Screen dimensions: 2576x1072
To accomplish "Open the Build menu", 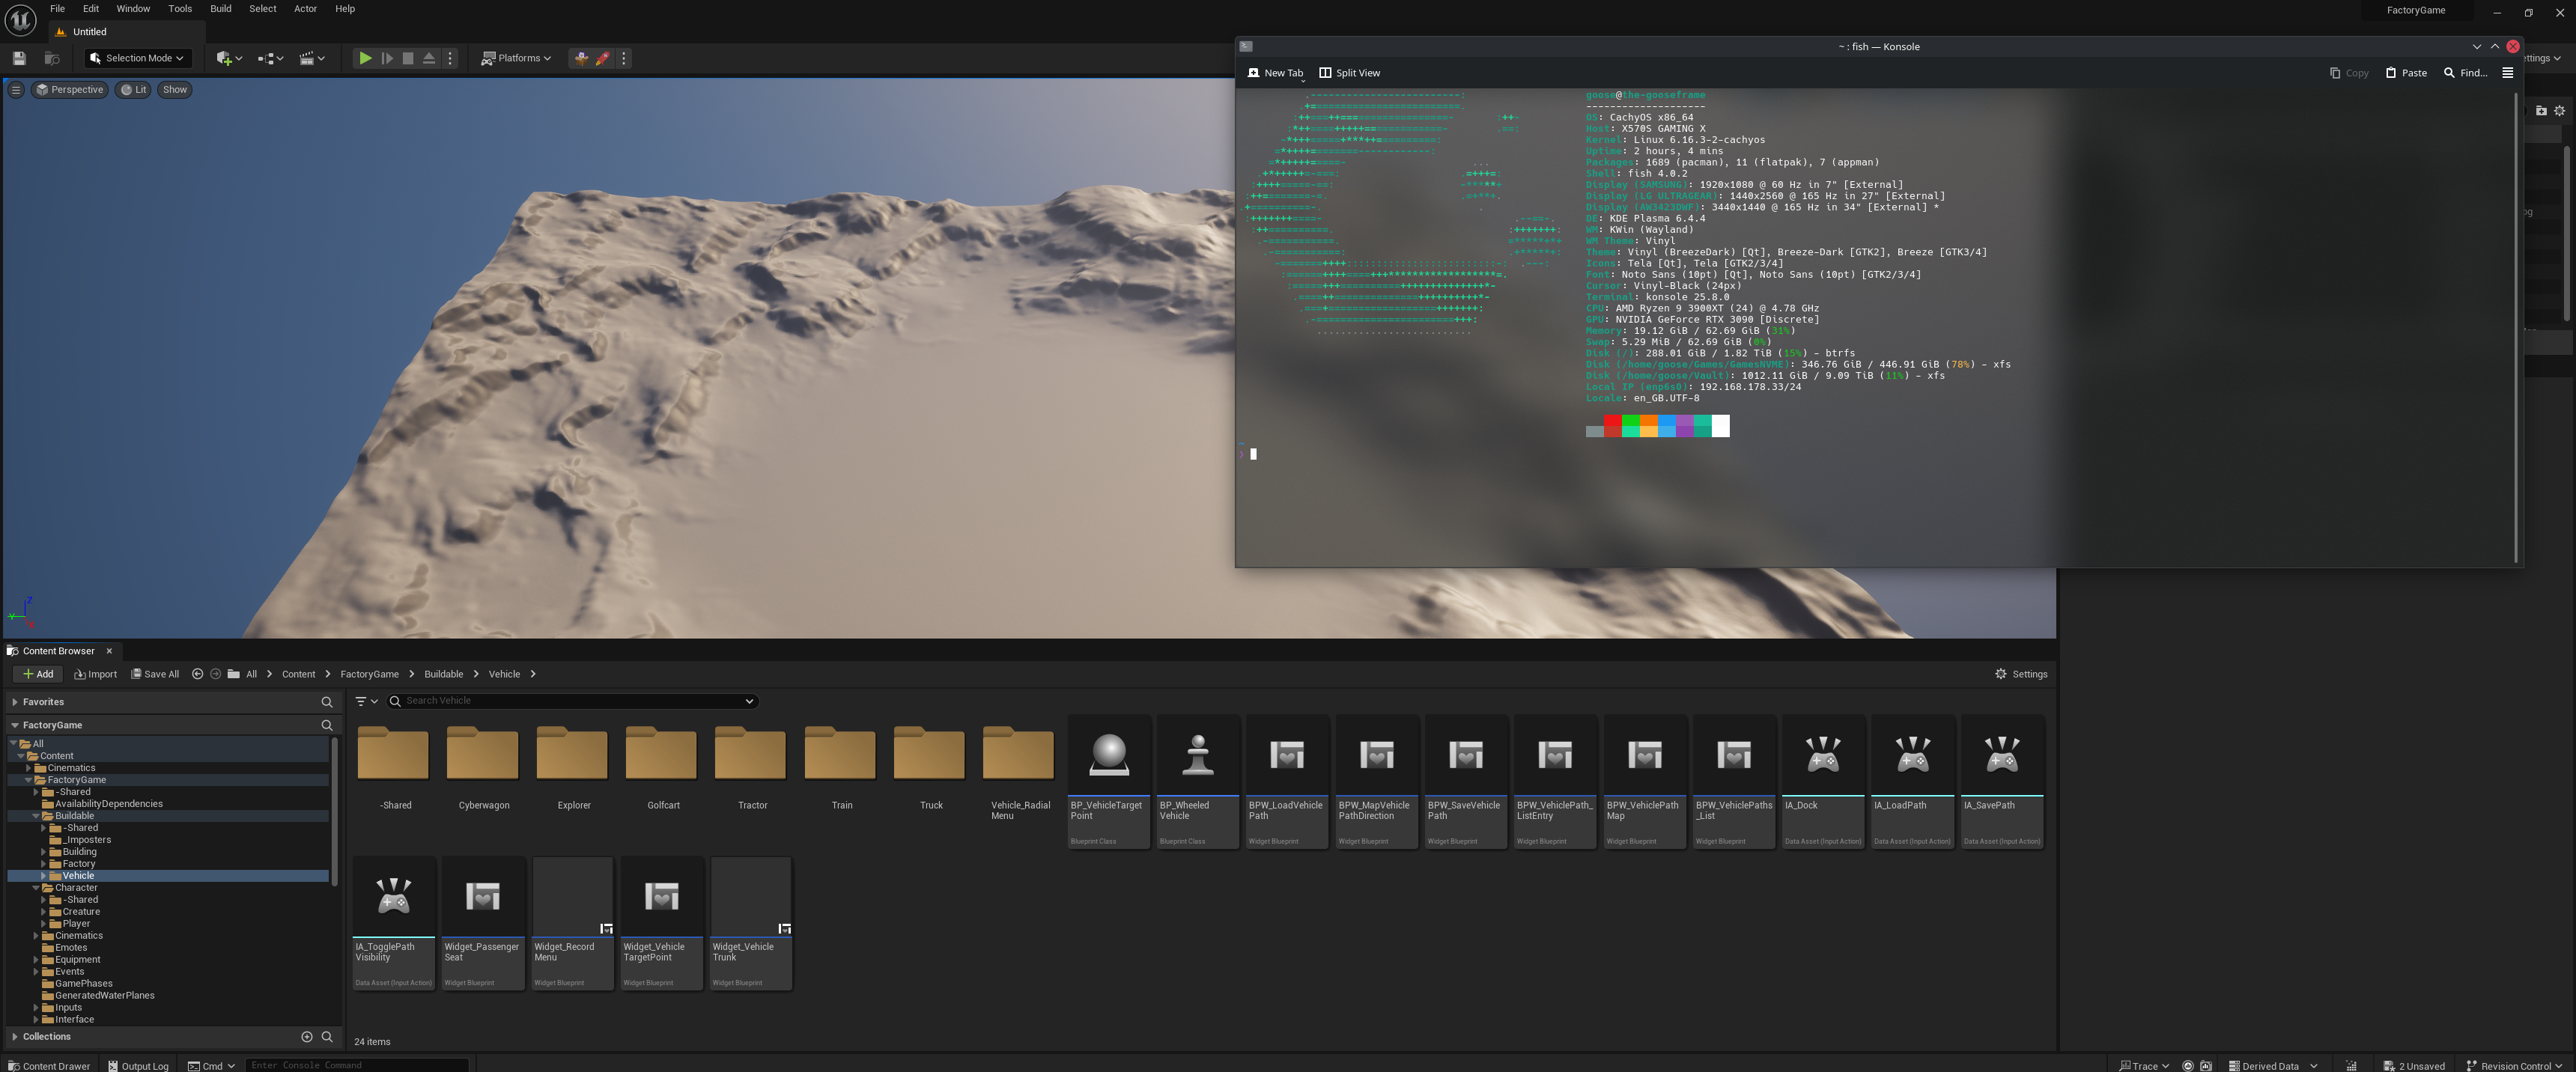I will (x=220, y=9).
